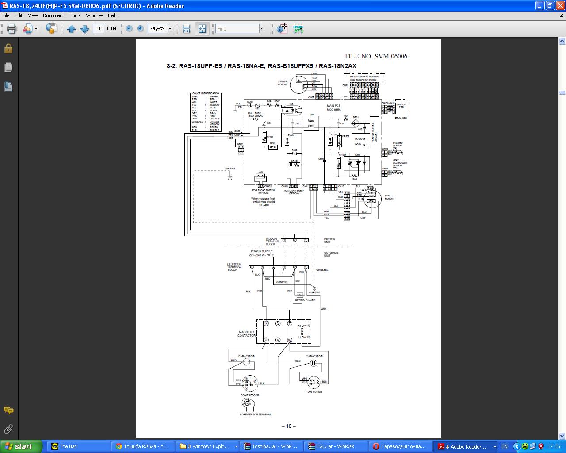Open the Tools menu
Image resolution: width=566 pixels, height=453 pixels.
click(x=75, y=15)
